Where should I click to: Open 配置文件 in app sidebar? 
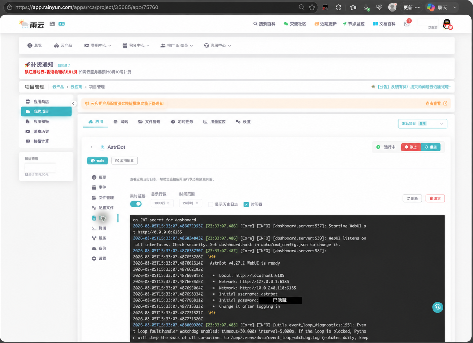(103, 208)
